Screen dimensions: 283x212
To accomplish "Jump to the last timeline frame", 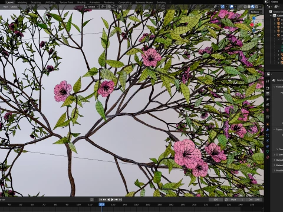I will coord(120,200).
